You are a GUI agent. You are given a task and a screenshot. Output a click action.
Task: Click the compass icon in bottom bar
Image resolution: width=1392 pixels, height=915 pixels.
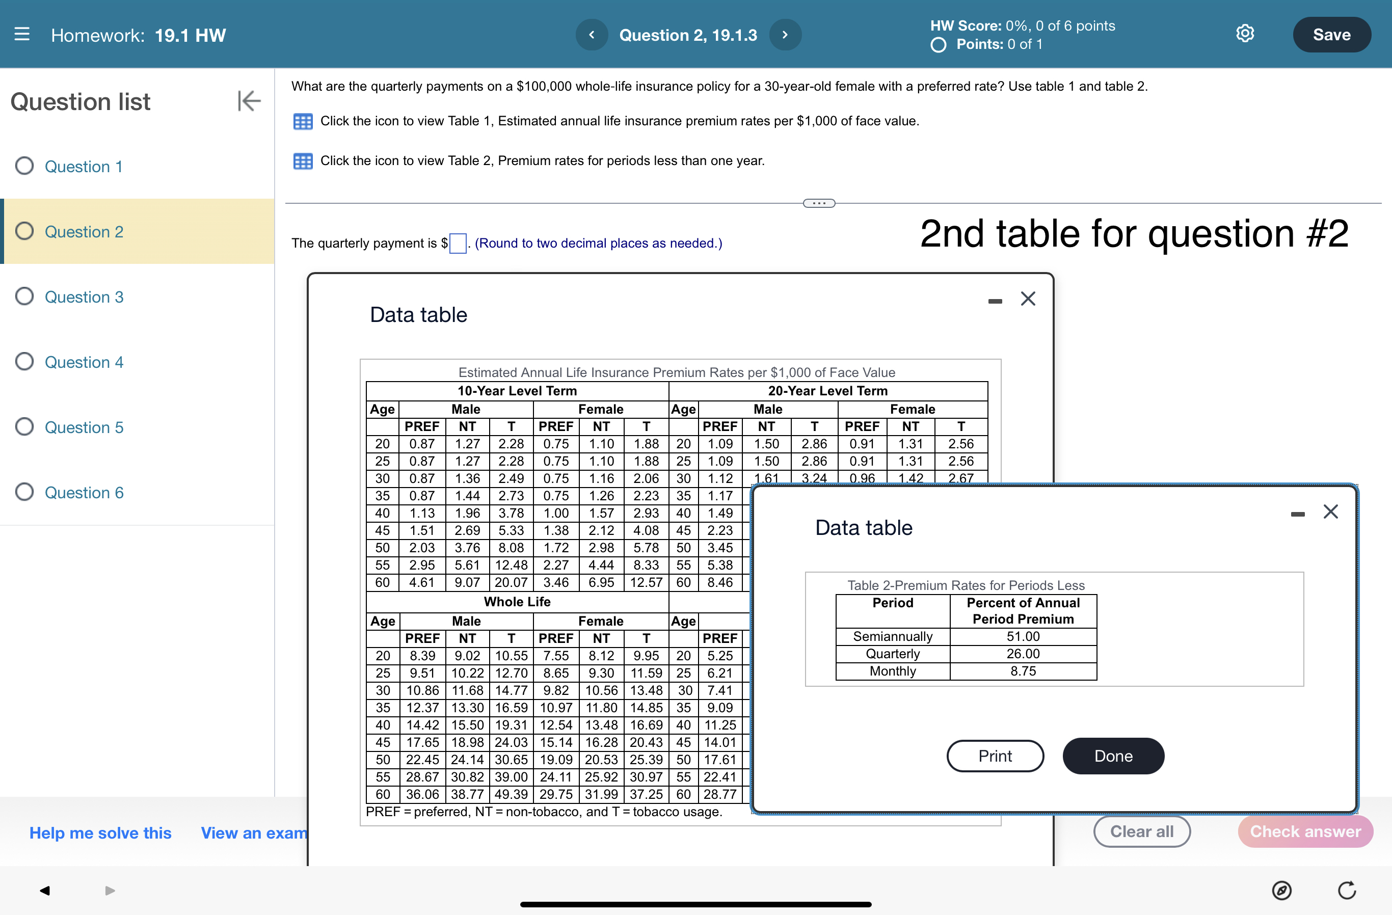1281,890
